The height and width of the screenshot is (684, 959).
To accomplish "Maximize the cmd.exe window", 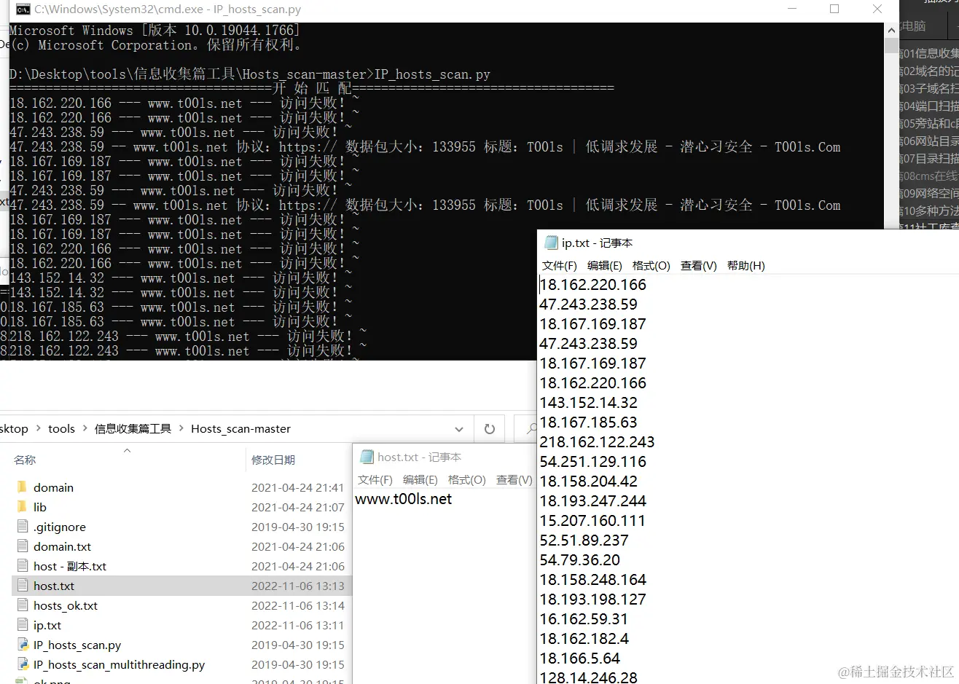I will click(834, 9).
